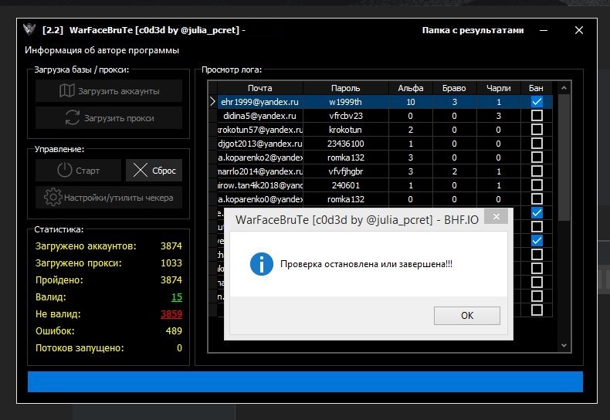Click the refresh arrows icon on Загрузить прокси
Screen dimensions: 610x420
[73, 118]
